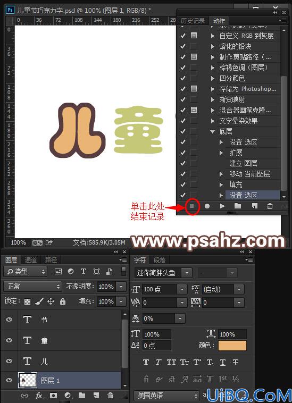Click opacity 100% dropdown slider arrow
Viewport: 292px width, 403px height.
click(x=121, y=287)
